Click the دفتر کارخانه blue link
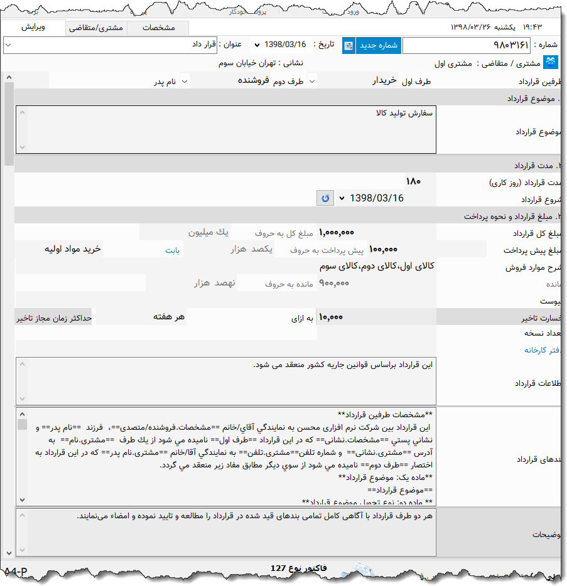The height and width of the screenshot is (586, 567). 541,351
